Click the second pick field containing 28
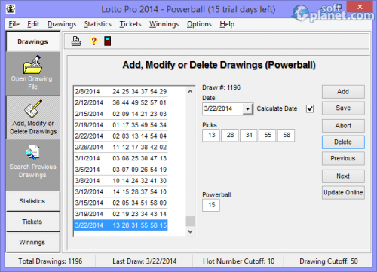377x272 pixels. pyautogui.click(x=230, y=136)
